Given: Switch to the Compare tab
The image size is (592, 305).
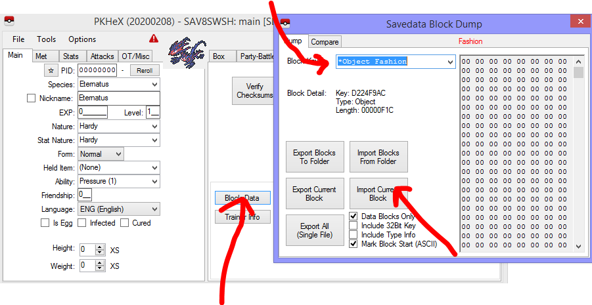Looking at the screenshot, I should 325,42.
